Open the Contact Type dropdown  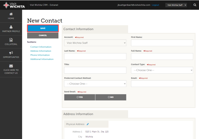pyautogui.click(x=162, y=70)
